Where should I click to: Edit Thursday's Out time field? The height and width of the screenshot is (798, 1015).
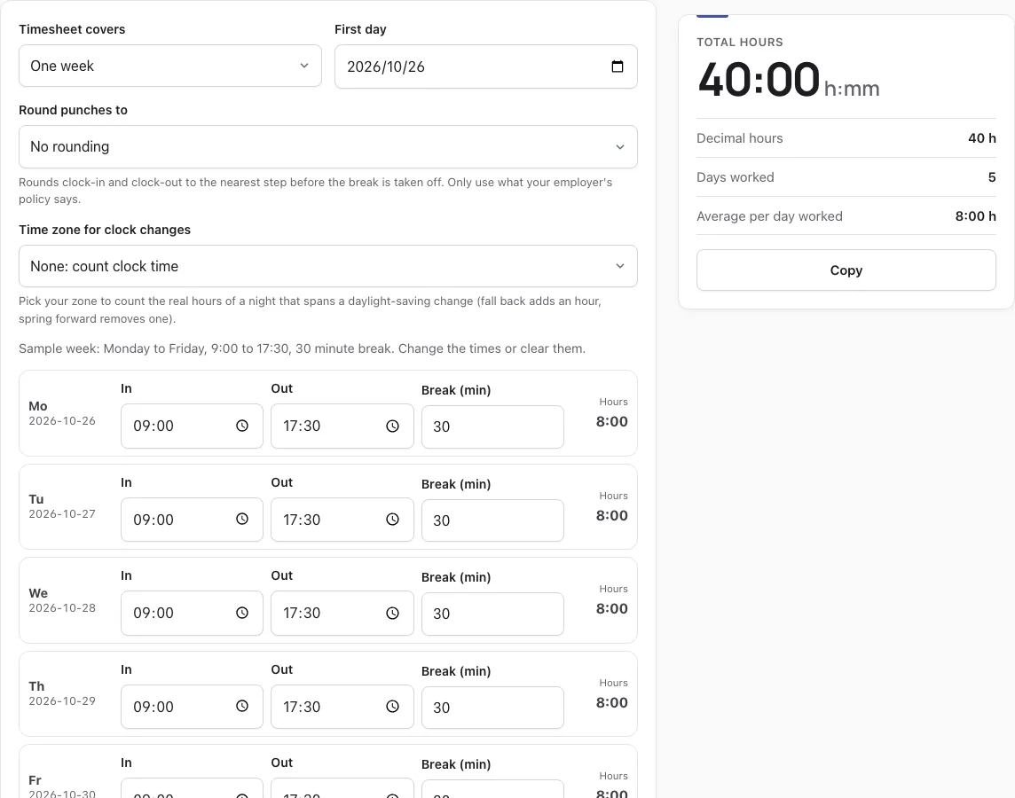pos(342,707)
